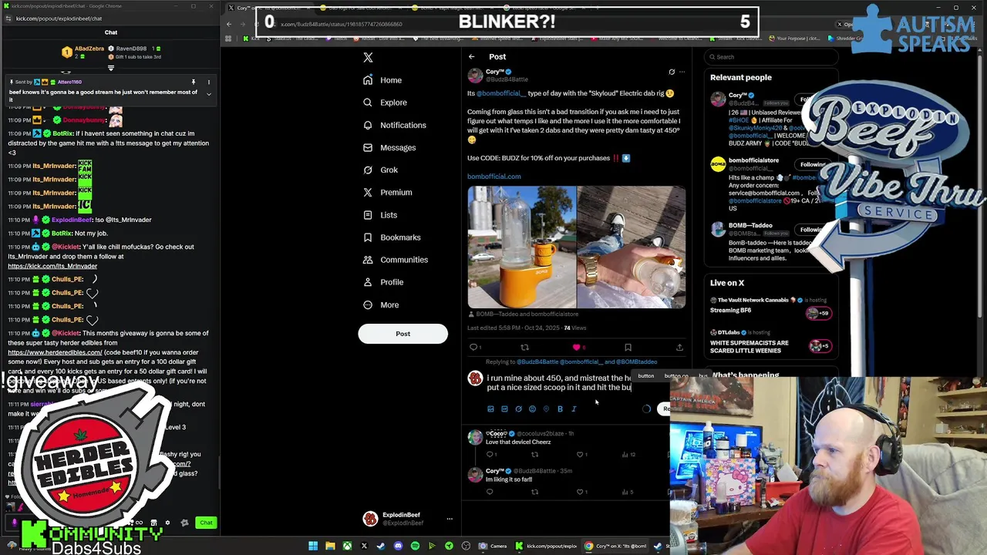
Task: Click the X Search field
Action: point(771,57)
